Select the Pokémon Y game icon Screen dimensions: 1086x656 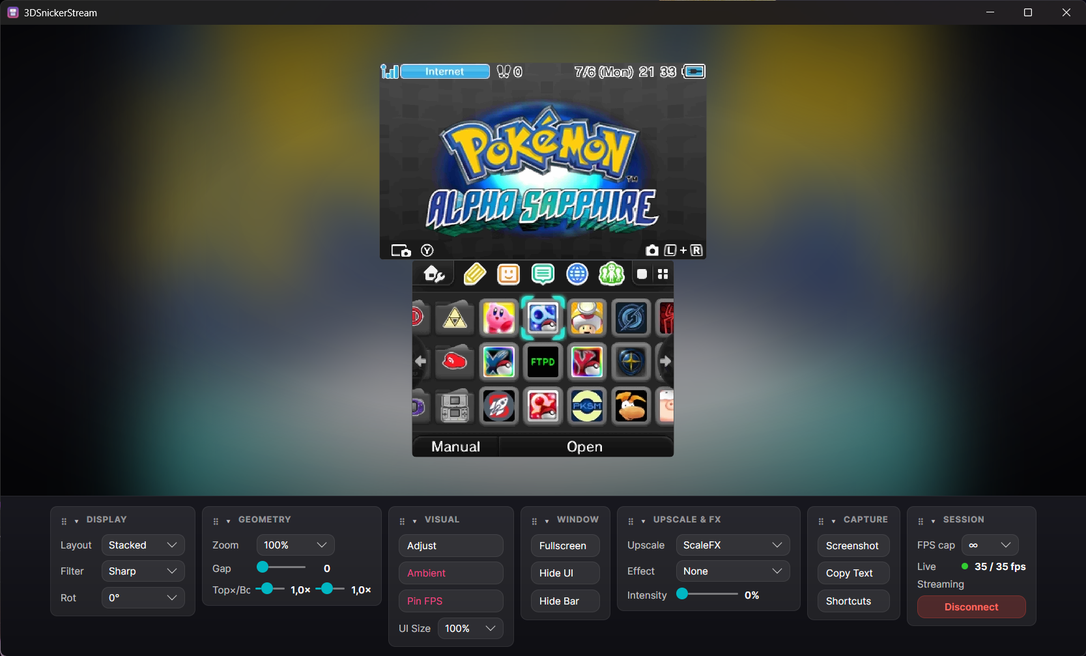587,362
